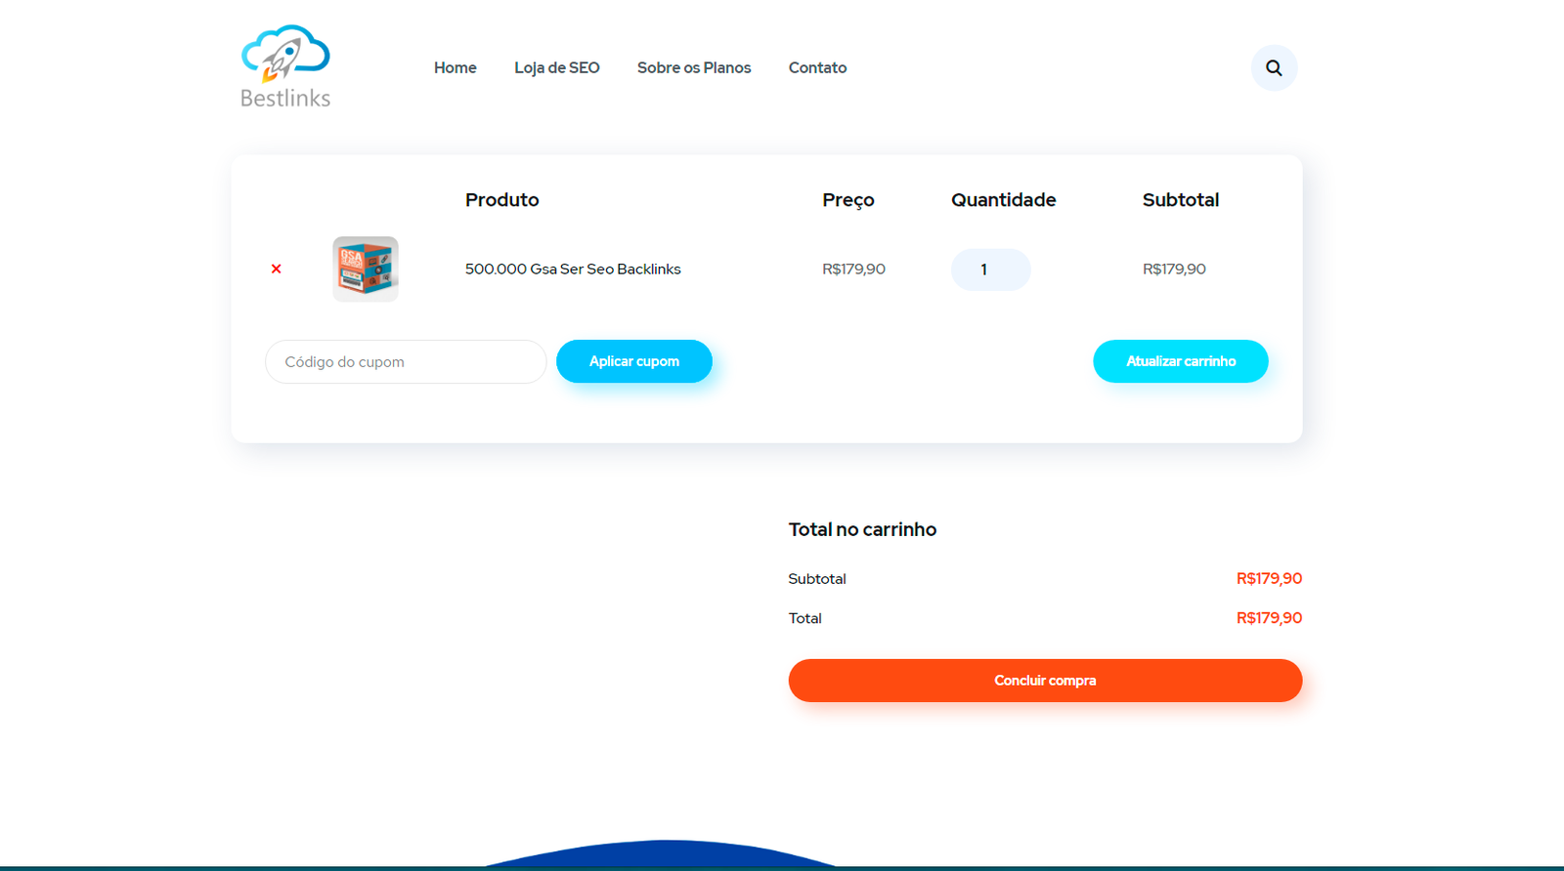Open the search magnifier icon
Viewport: 1564px width, 871px height.
(1274, 68)
